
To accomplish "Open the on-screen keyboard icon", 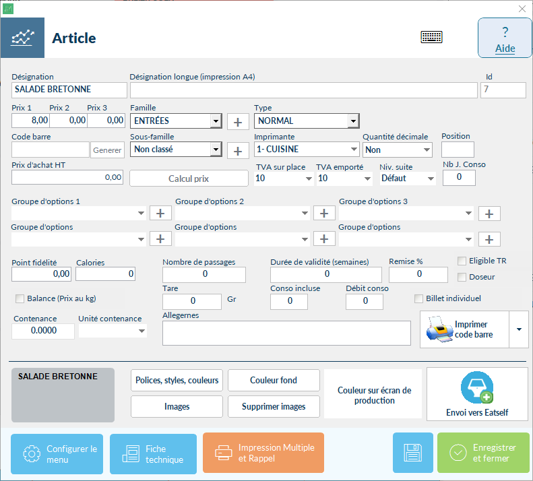I will [x=431, y=37].
